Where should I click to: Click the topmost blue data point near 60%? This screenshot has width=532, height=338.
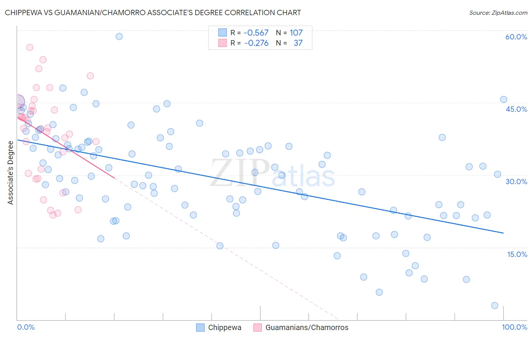click(x=119, y=36)
